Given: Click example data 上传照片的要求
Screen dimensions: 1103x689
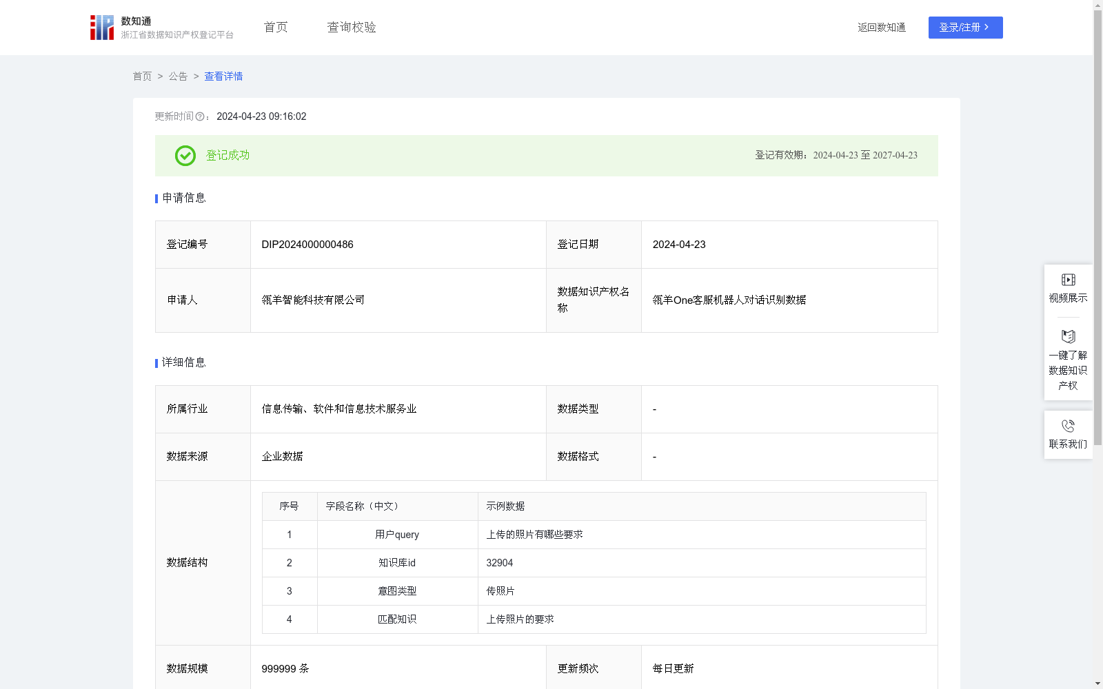Looking at the screenshot, I should click(x=520, y=619).
